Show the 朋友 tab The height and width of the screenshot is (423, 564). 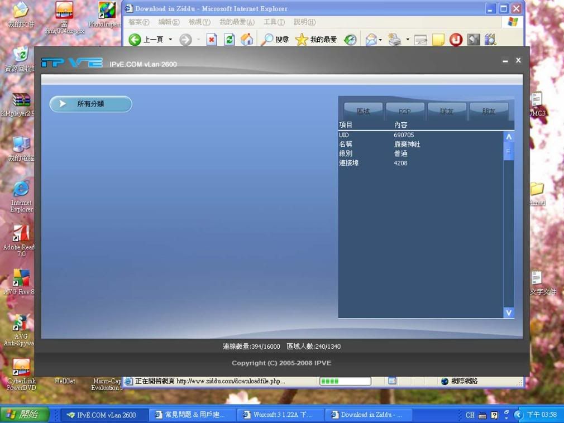point(489,111)
